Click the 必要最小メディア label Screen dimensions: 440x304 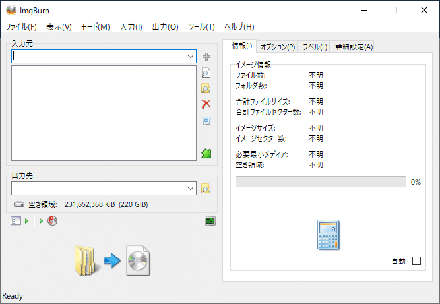click(262, 154)
